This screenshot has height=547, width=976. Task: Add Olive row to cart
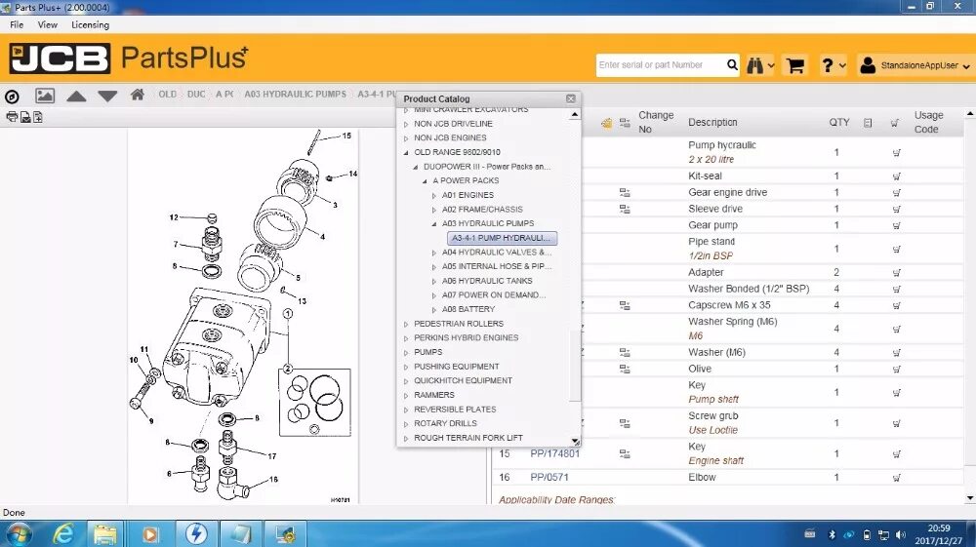tap(896, 370)
